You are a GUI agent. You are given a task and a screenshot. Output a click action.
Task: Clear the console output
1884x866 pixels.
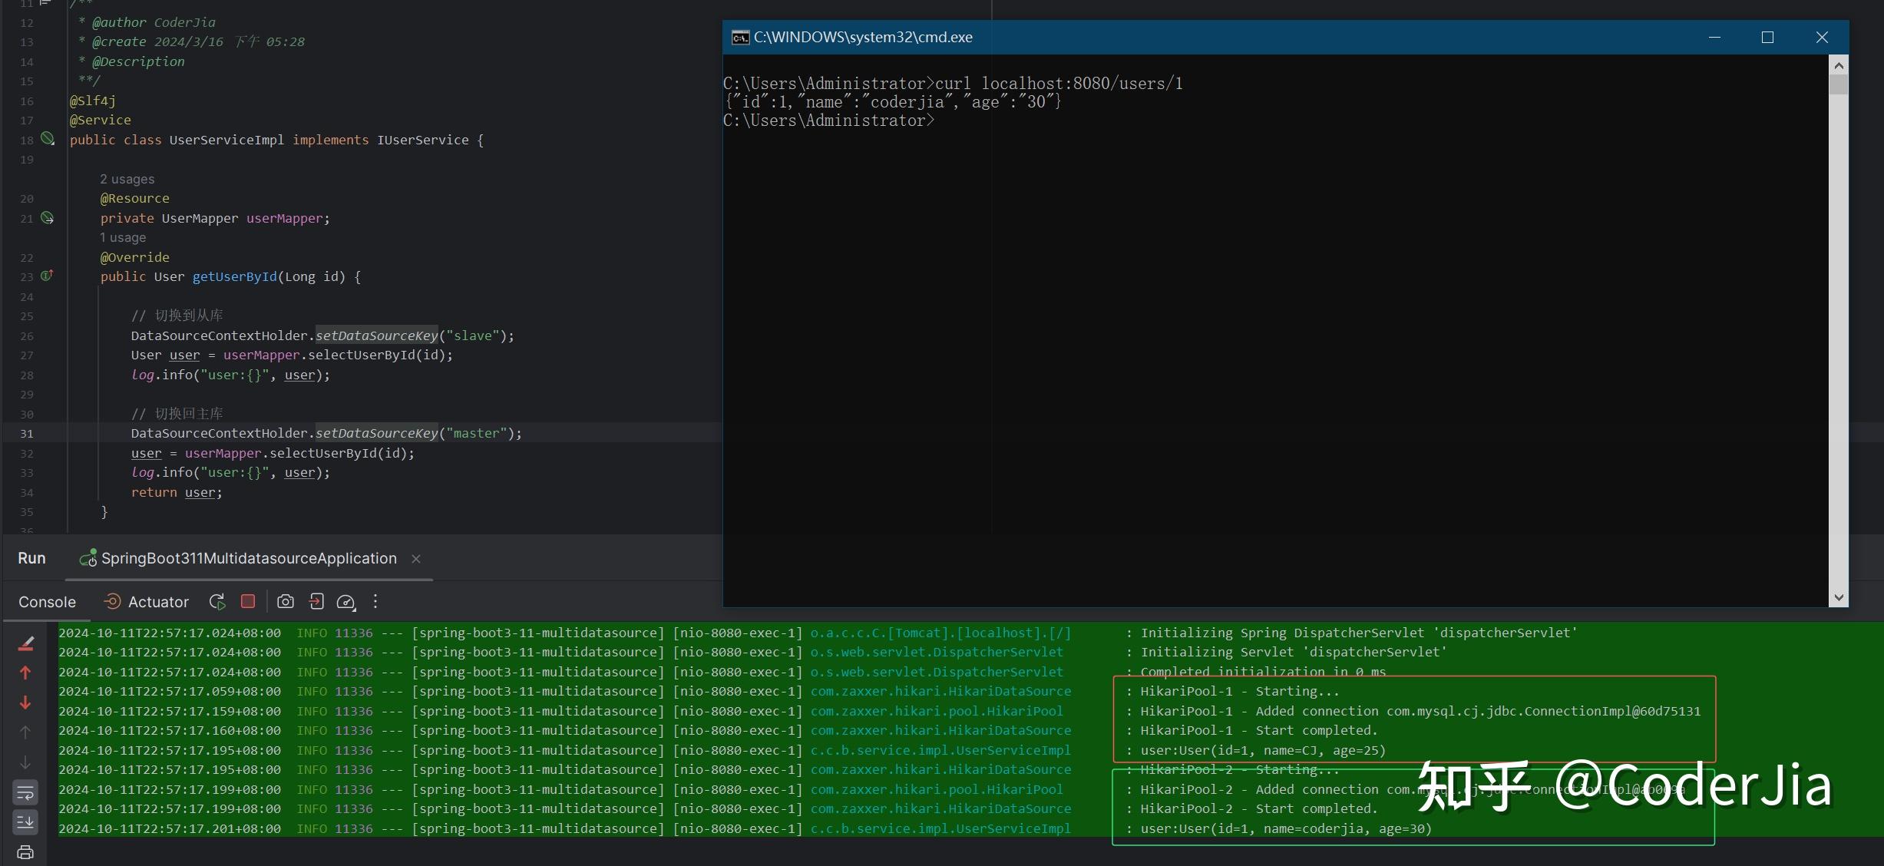25,643
